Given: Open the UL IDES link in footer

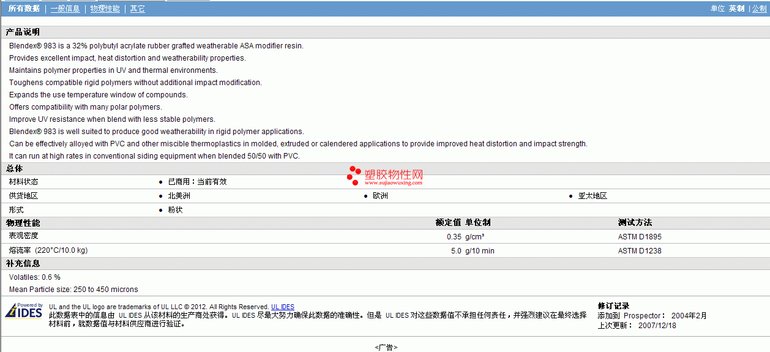Looking at the screenshot, I should tap(283, 307).
